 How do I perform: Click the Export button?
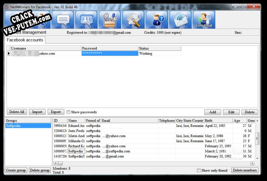pos(56,112)
